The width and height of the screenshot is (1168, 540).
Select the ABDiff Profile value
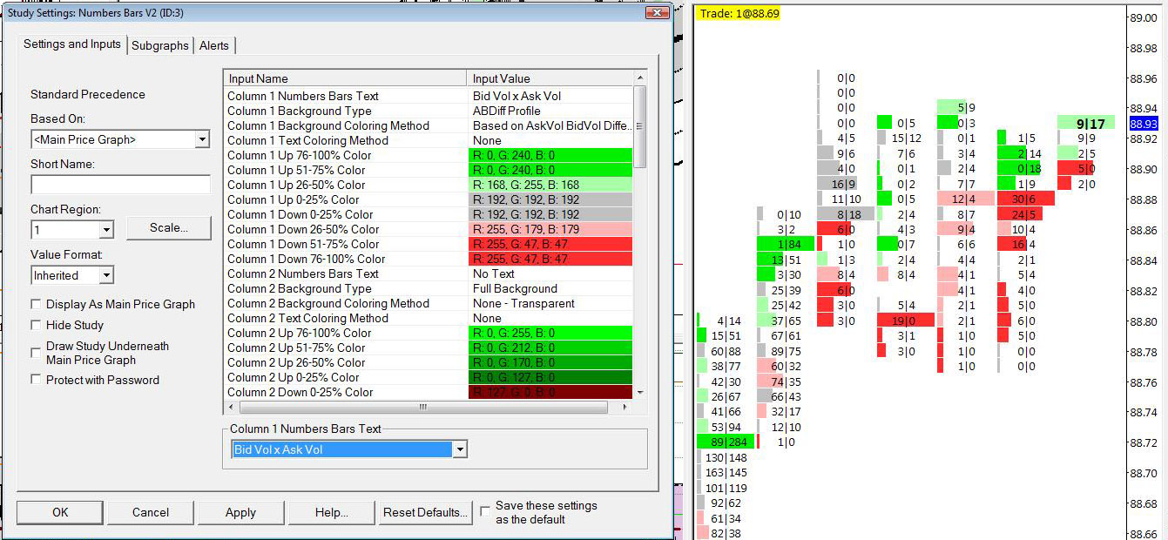[507, 111]
